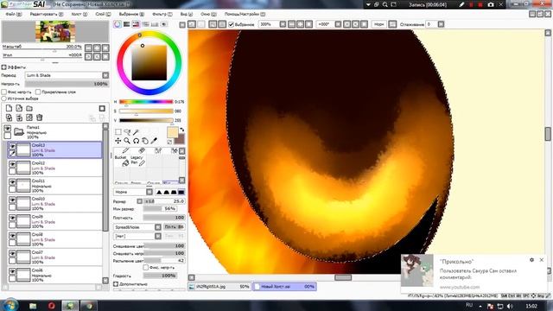The height and width of the screenshot is (311, 553).
Task: Enable Фикс. непр-ть checkbox in the layer panel
Action: tap(3, 92)
